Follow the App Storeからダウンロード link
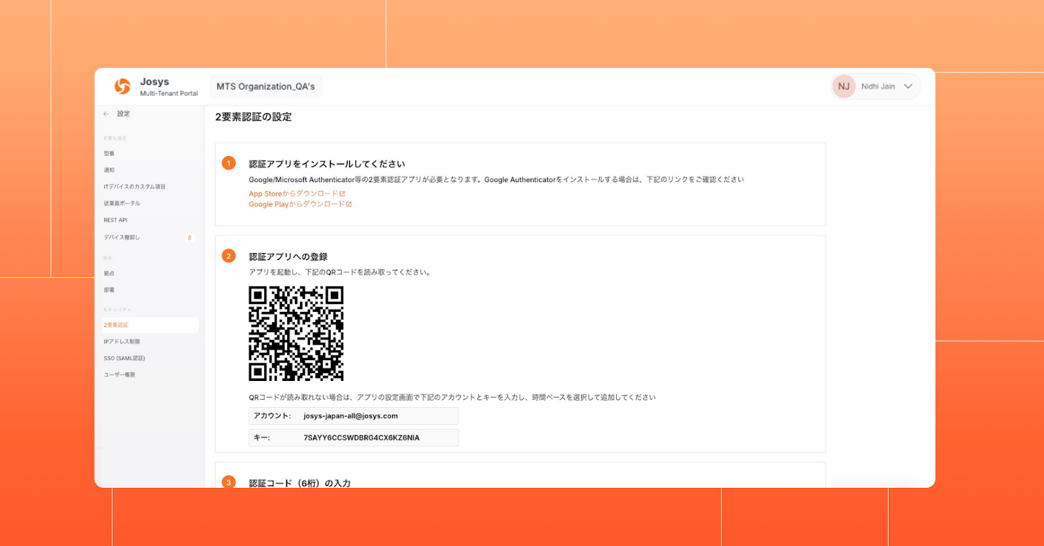 coord(294,194)
